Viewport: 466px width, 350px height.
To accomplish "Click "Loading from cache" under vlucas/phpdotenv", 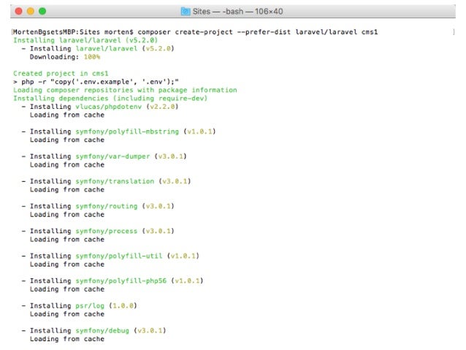I will click(67, 115).
